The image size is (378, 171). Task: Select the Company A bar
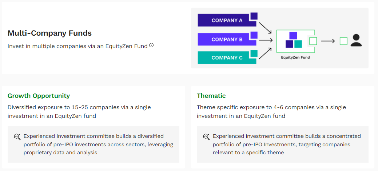click(x=227, y=20)
